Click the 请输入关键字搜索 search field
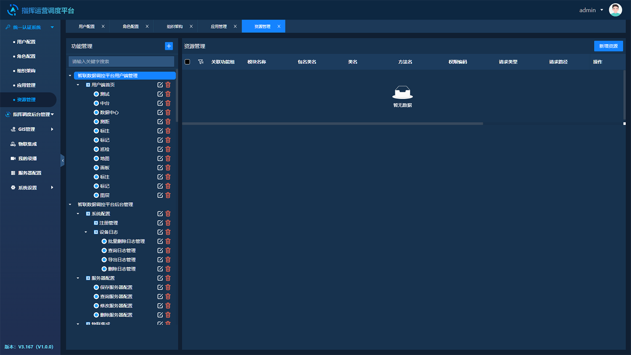 [121, 61]
